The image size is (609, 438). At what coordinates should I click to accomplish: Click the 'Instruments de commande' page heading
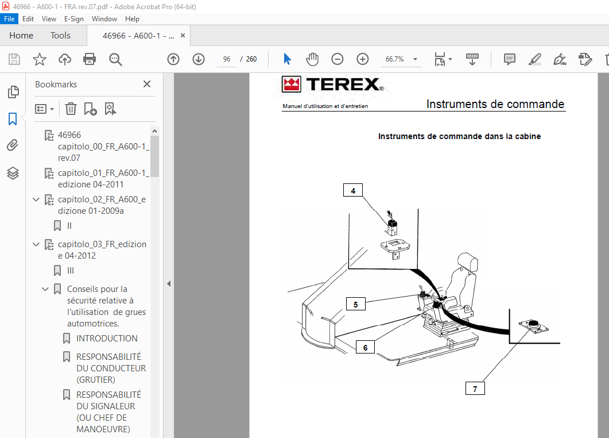[495, 104]
